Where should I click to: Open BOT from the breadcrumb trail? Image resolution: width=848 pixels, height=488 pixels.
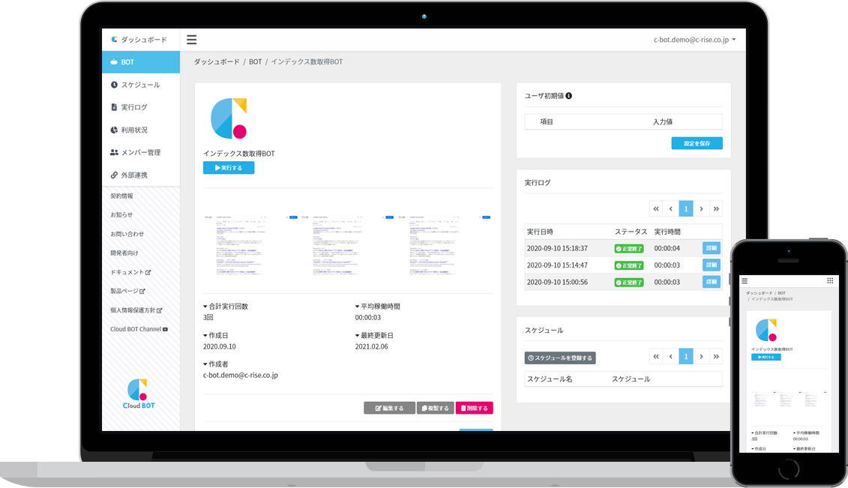pyautogui.click(x=255, y=61)
